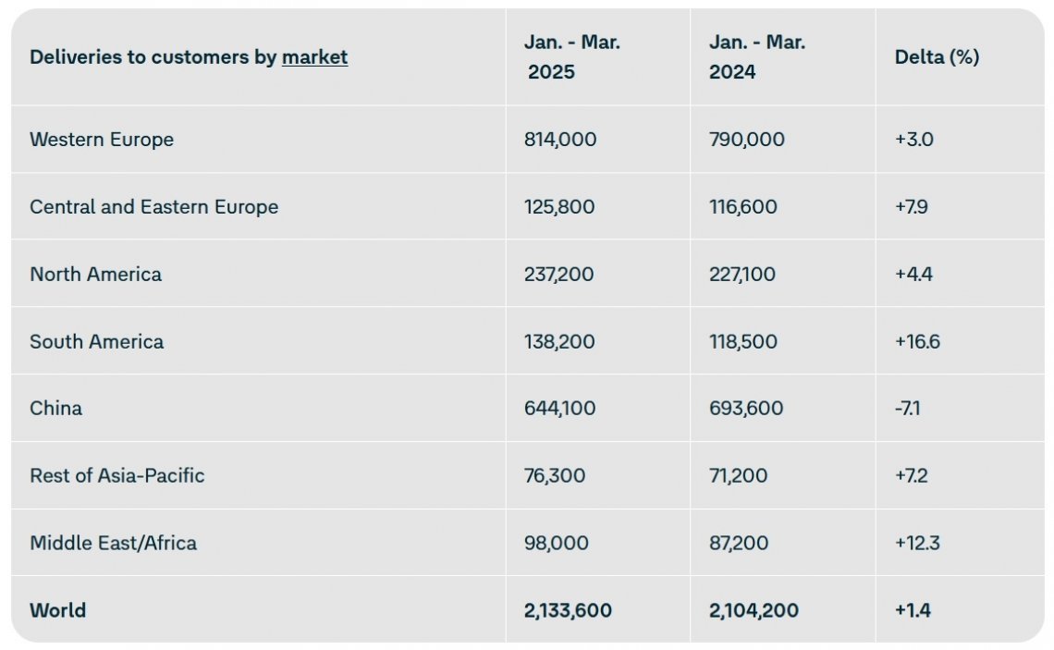Select the +16.6 South America delta
Viewport: 1054px width, 650px height.
[917, 342]
